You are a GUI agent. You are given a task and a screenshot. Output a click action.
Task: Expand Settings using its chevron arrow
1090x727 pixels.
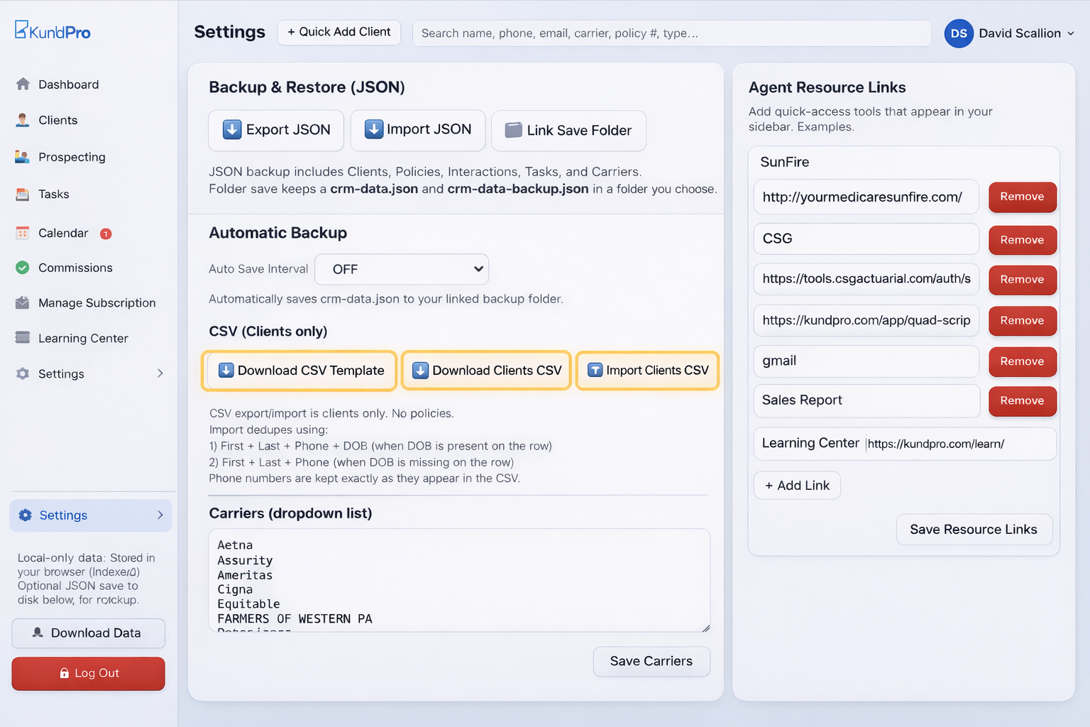[160, 373]
